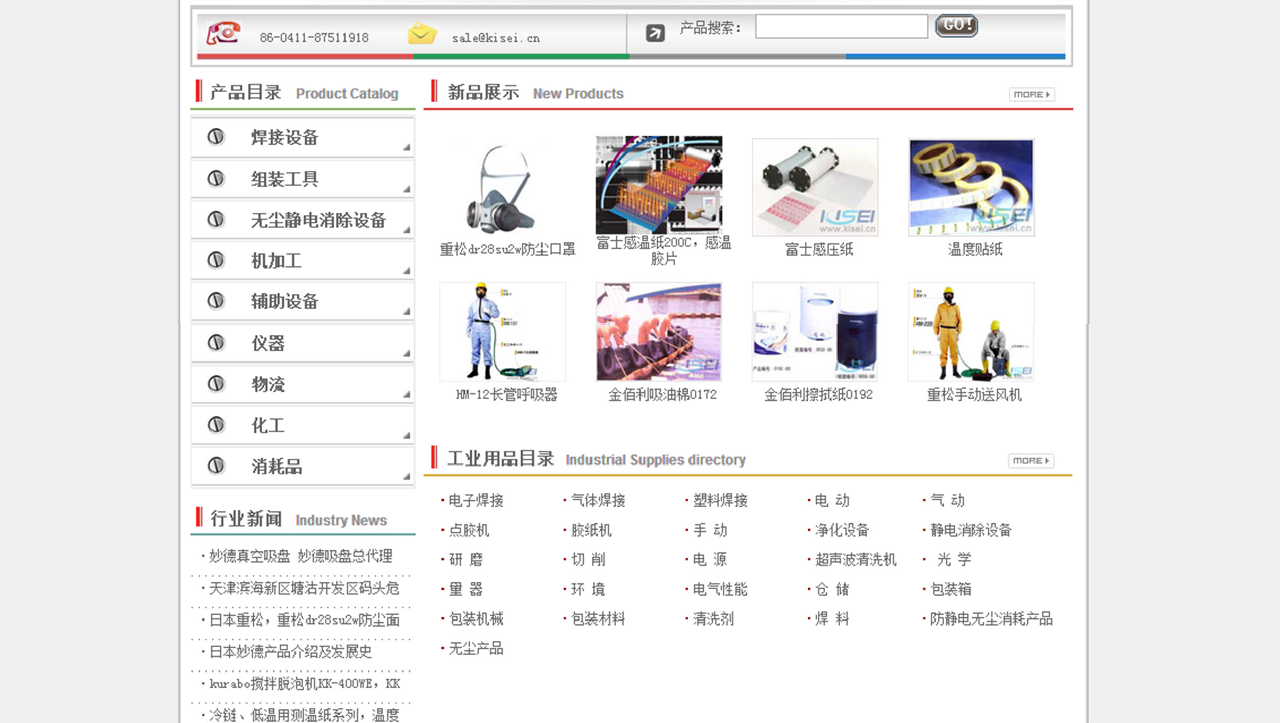This screenshot has width=1280, height=723.
Task: Click inside the 产品搜索 search field
Action: pos(841,26)
